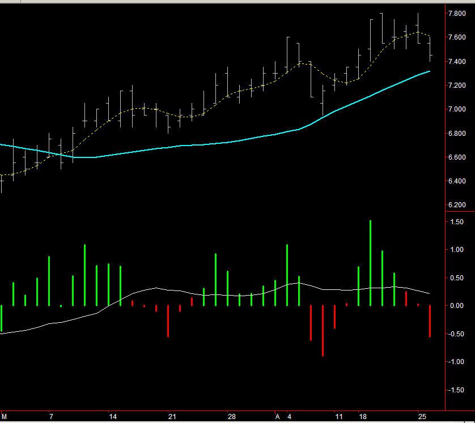
Task: Click the date label 18 on time axis
Action: (x=363, y=417)
